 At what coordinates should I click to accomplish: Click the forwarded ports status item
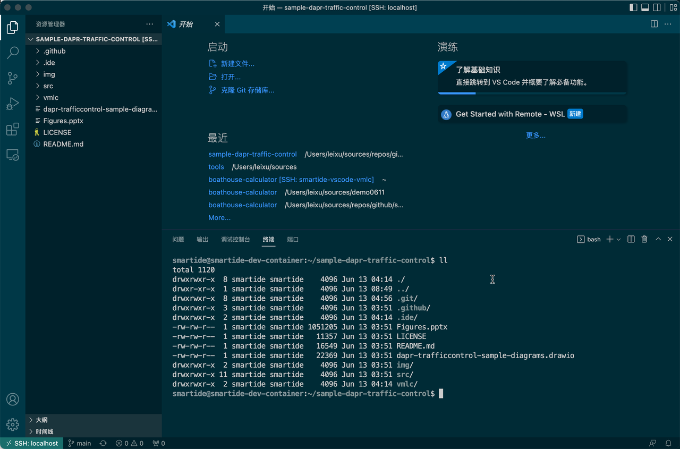click(x=159, y=443)
